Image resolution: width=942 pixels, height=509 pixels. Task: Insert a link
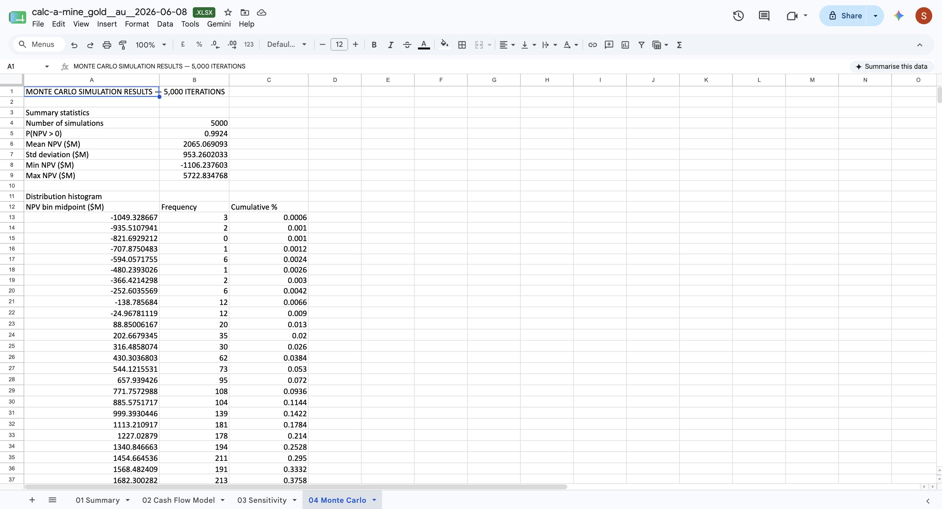592,45
